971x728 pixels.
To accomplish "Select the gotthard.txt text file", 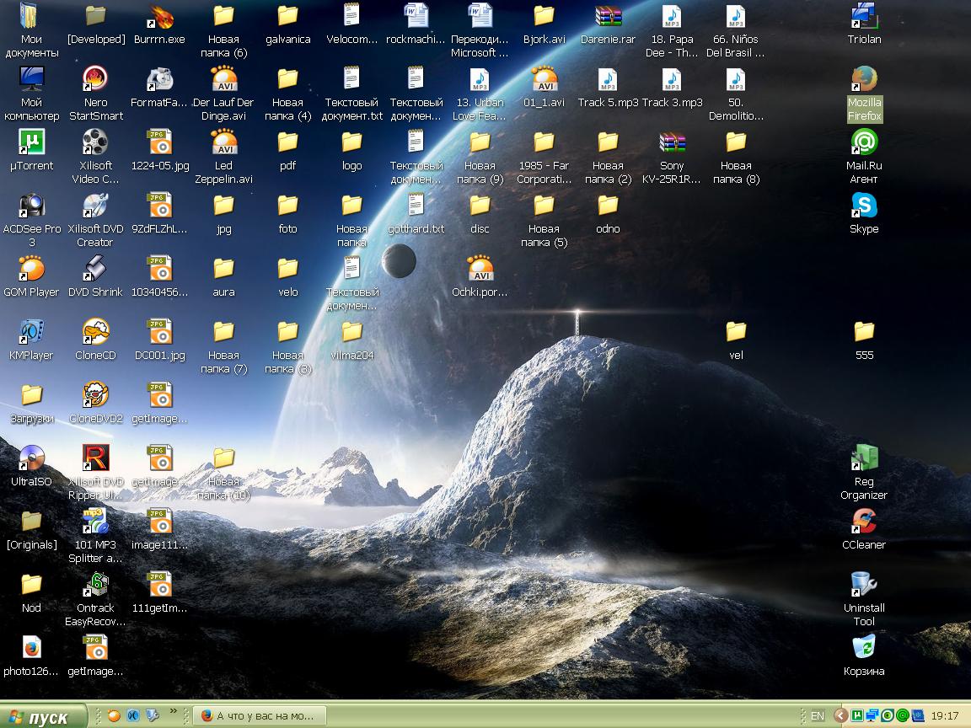I will click(416, 206).
